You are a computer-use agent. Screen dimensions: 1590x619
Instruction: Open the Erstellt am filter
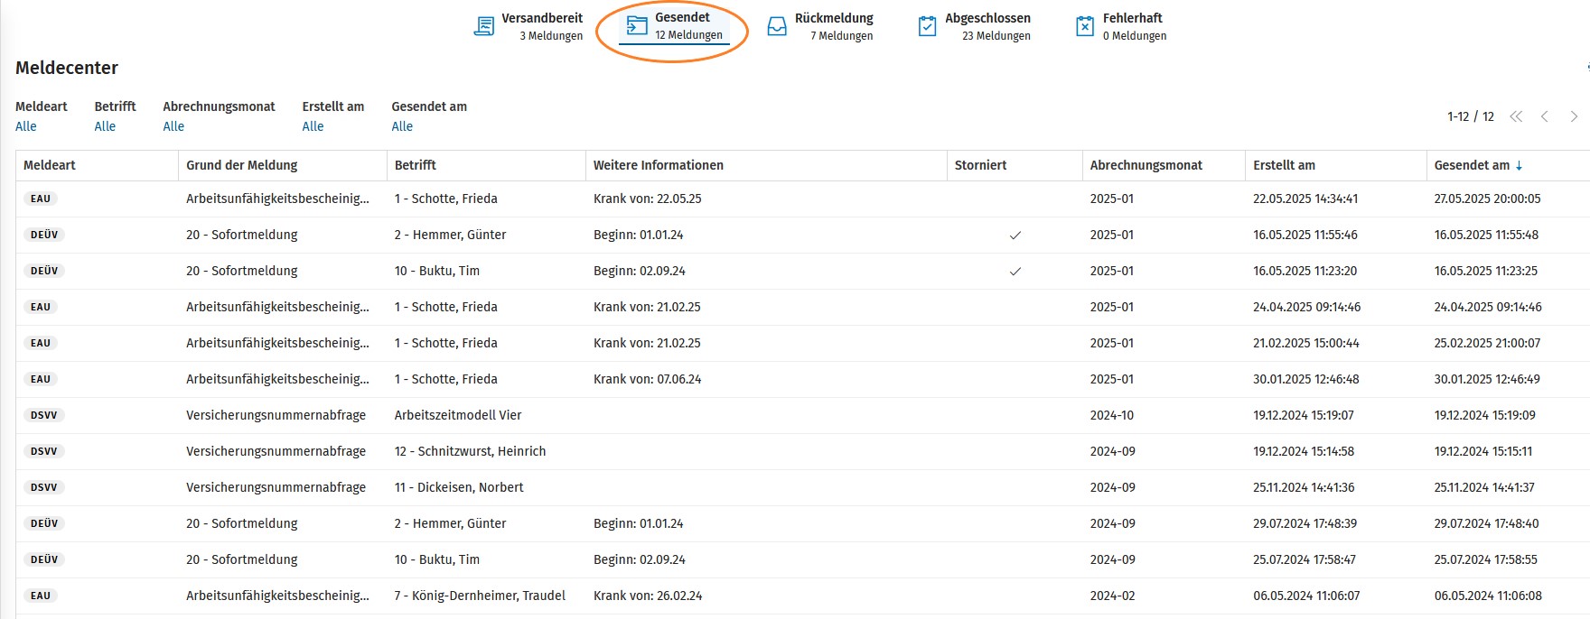click(313, 126)
